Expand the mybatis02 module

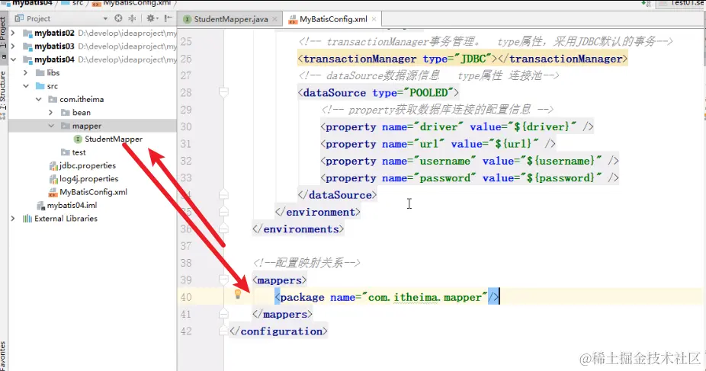[x=13, y=33]
